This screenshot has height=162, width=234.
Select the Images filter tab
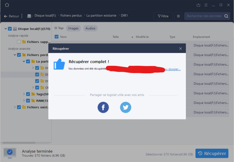coord(73,28)
